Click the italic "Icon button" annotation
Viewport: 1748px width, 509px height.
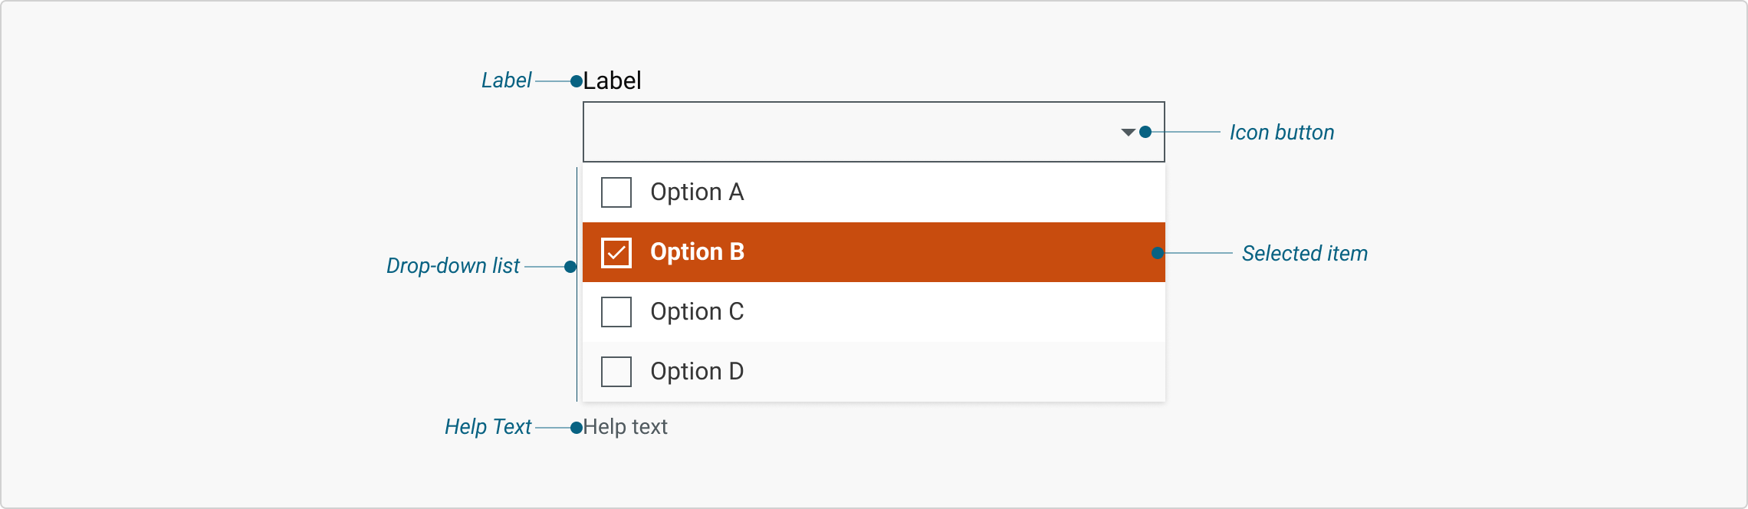(x=1282, y=133)
